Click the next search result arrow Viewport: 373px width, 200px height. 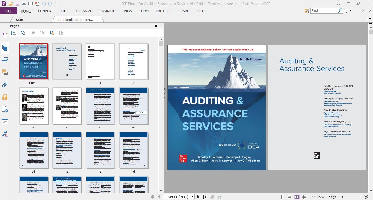(x=363, y=11)
